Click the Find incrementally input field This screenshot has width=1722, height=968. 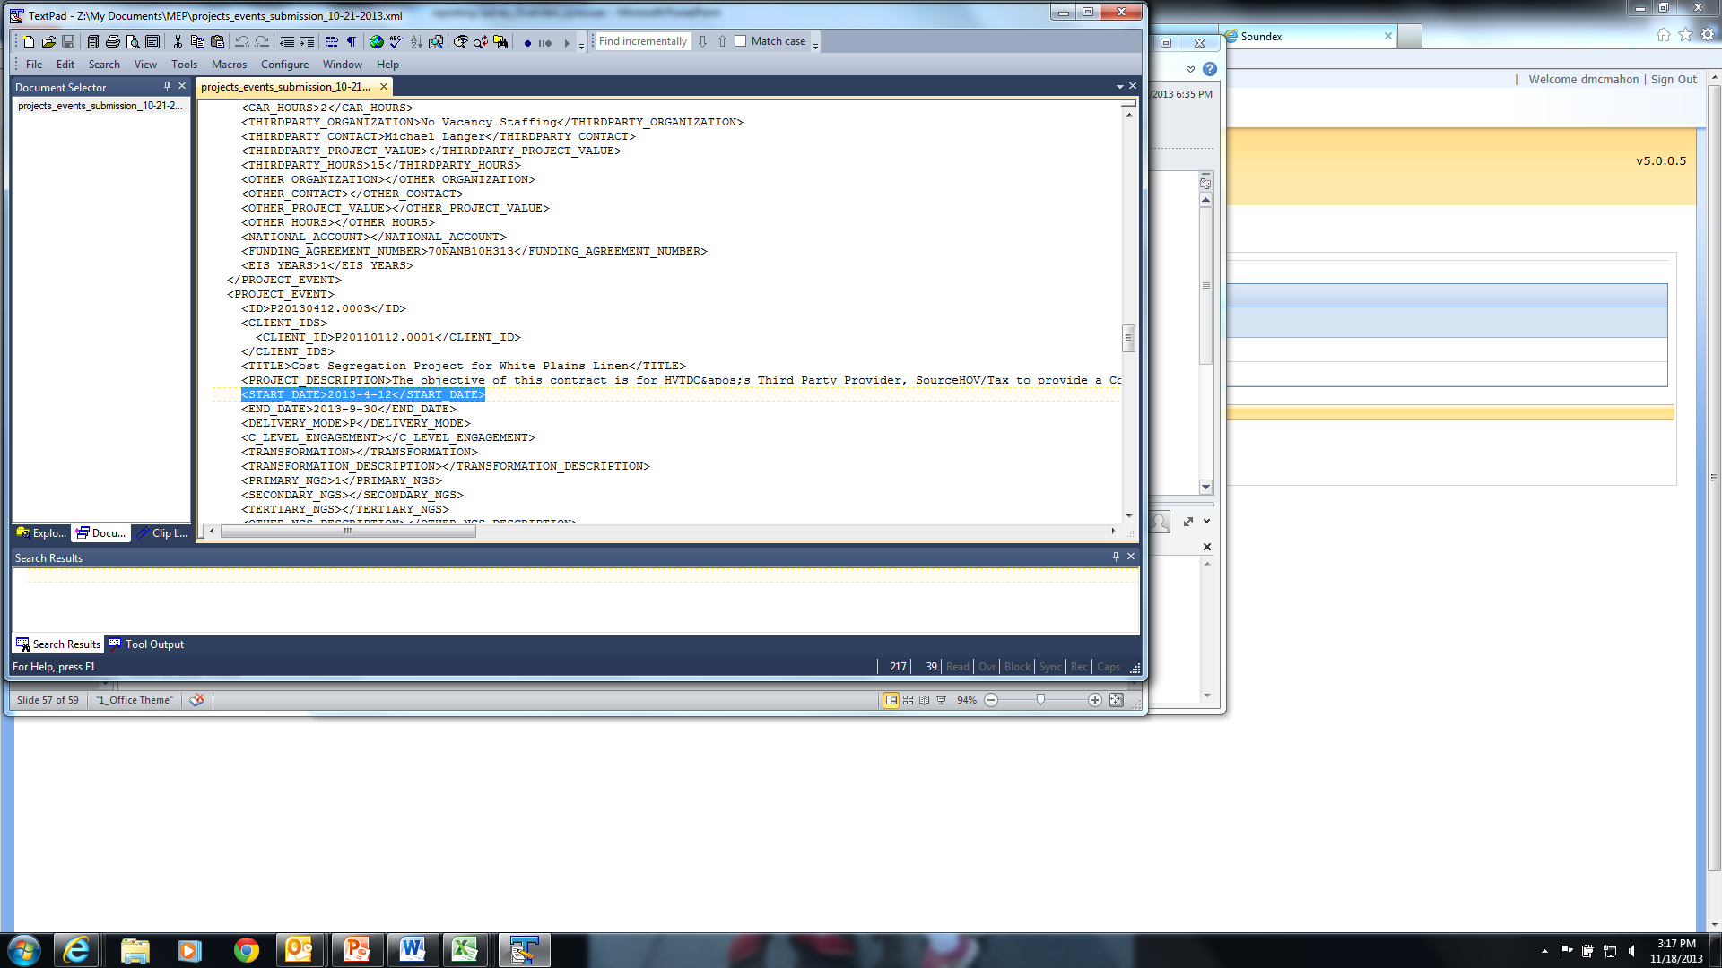[x=643, y=41]
